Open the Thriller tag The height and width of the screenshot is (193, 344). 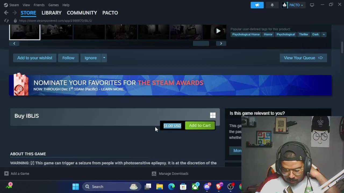[303, 34]
